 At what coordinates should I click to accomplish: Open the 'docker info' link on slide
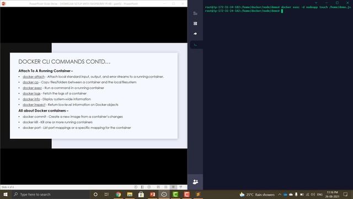(x=31, y=99)
